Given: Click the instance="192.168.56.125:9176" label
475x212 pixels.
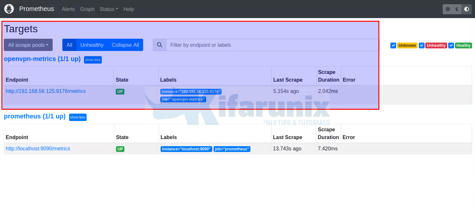Looking at the screenshot, I should (x=191, y=92).
